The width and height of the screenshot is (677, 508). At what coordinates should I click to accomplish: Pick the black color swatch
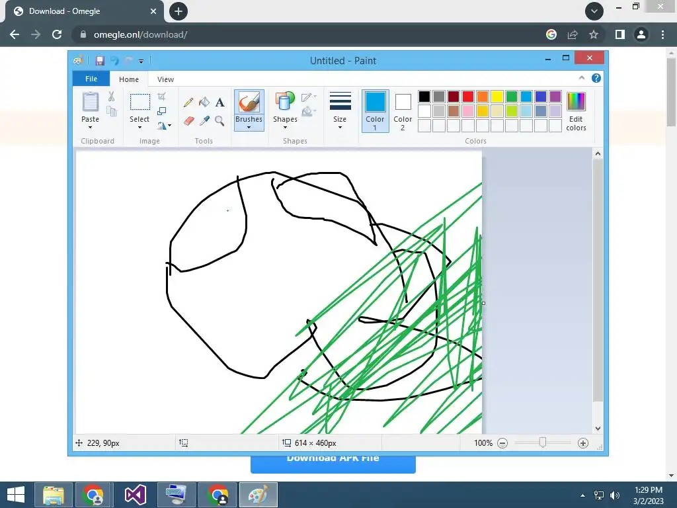(x=424, y=97)
